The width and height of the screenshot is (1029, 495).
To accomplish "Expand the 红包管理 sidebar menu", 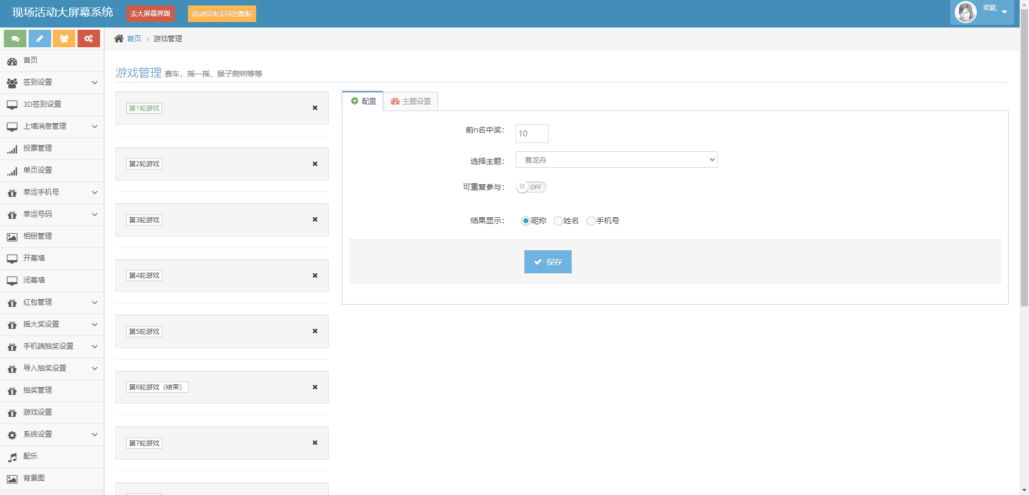I will 52,302.
